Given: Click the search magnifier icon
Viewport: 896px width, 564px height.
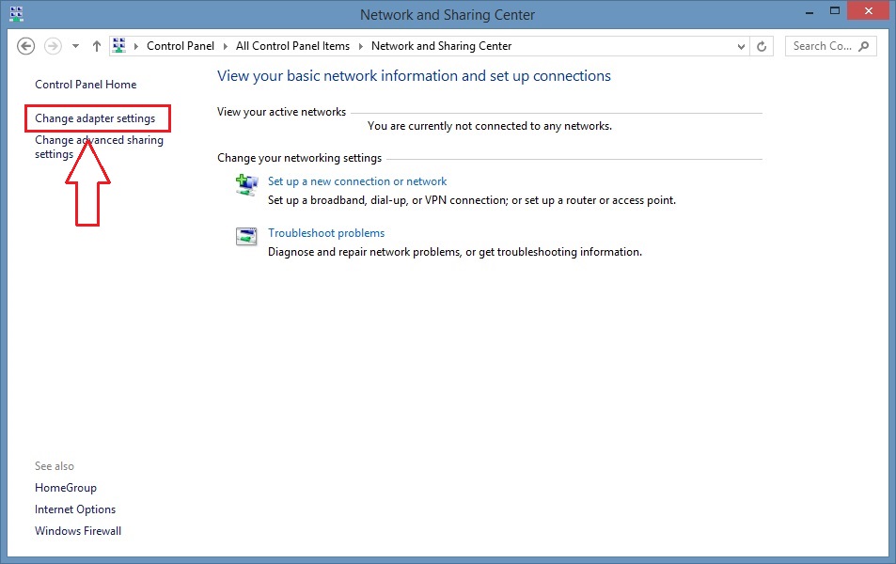Looking at the screenshot, I should pos(864,46).
